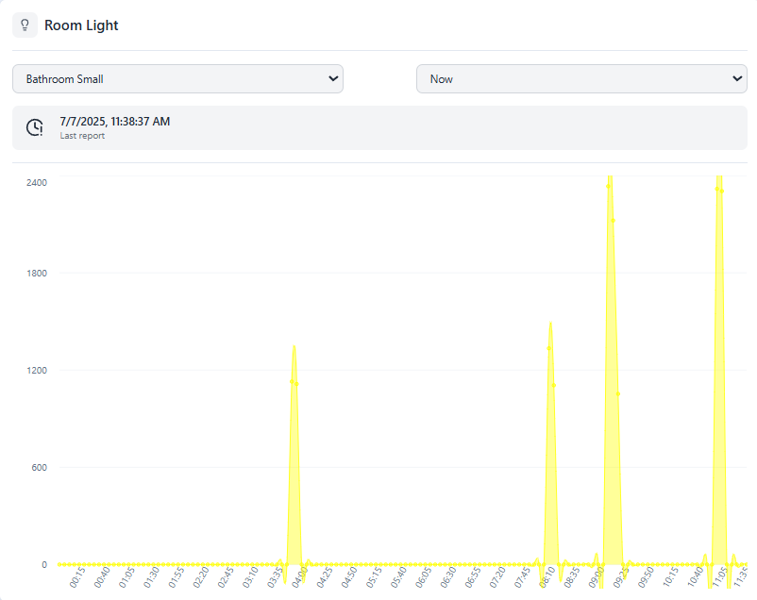
Task: Click the clock icon beside Last report
Action: [x=35, y=127]
